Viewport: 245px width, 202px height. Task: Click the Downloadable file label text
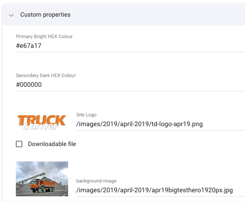point(52,144)
